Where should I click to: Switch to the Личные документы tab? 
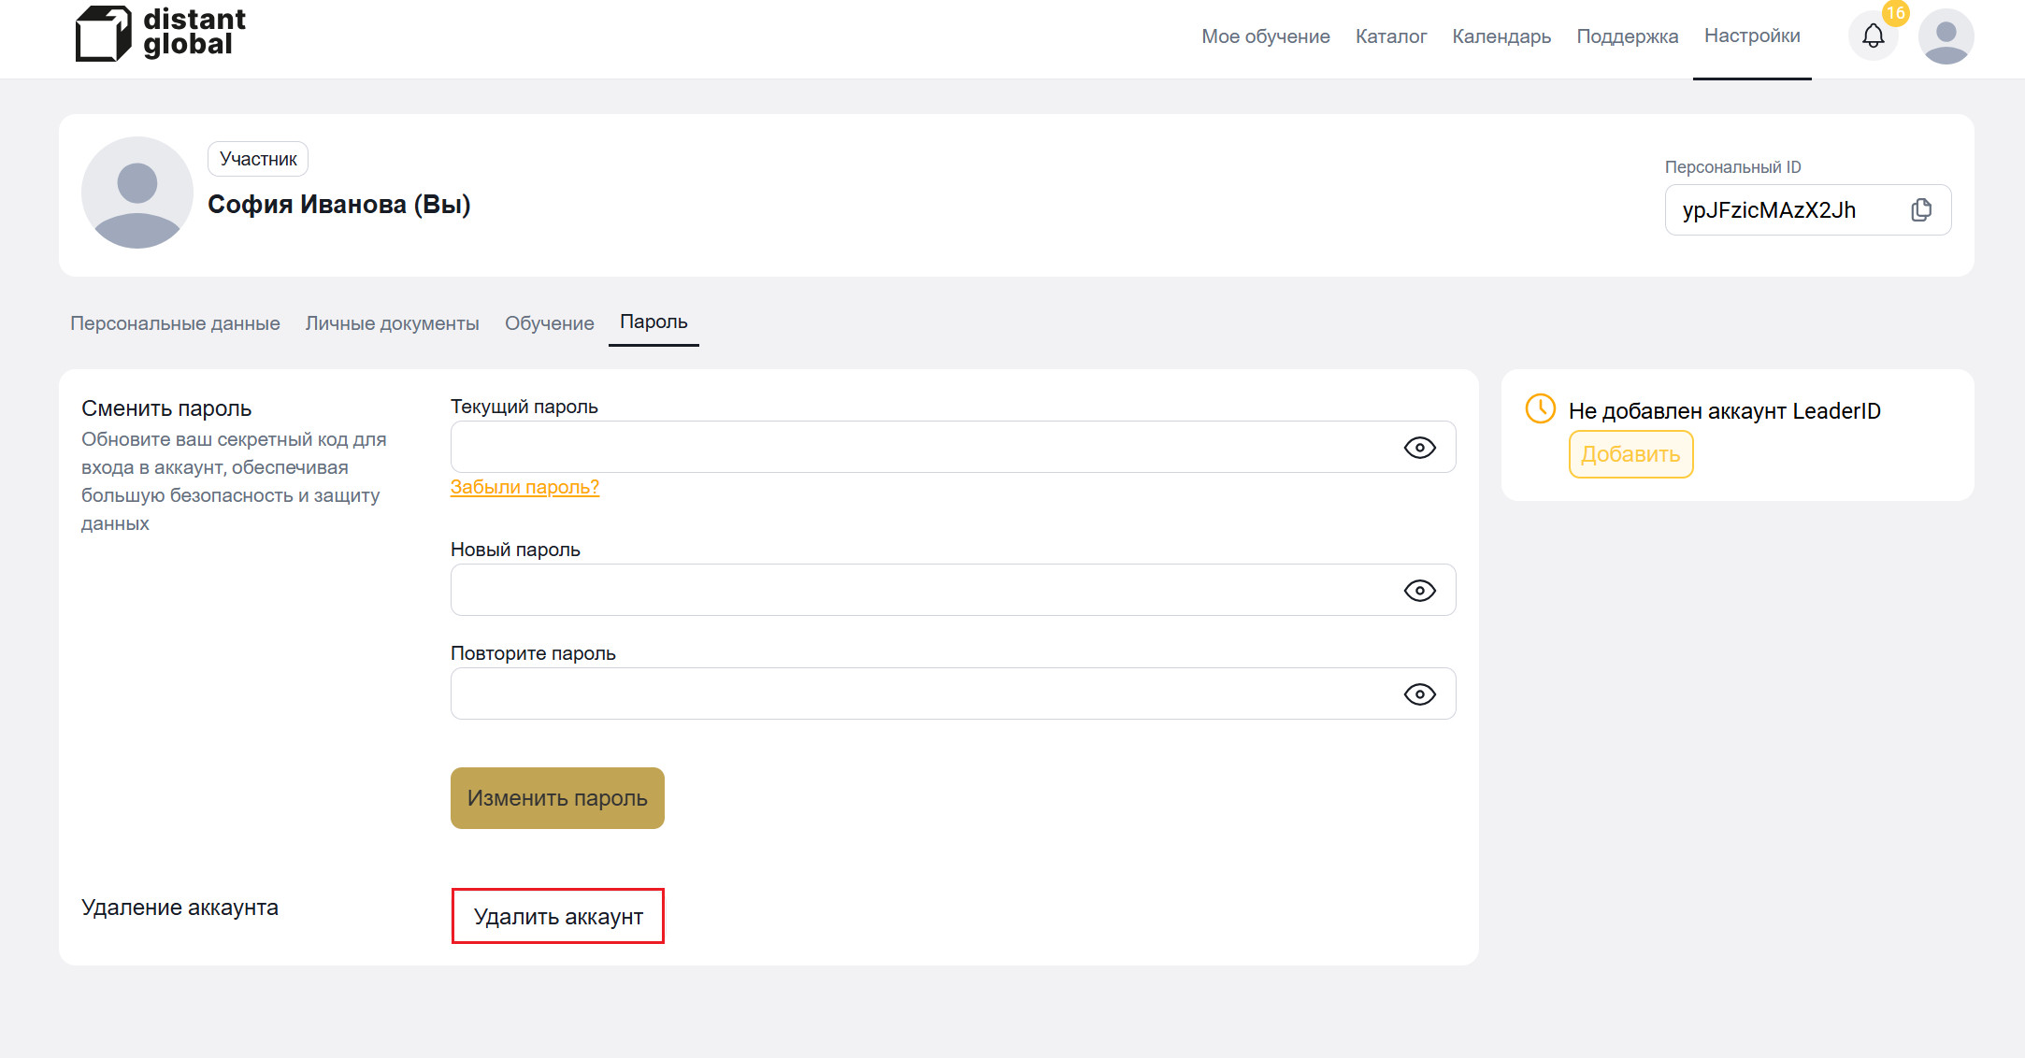click(x=392, y=323)
